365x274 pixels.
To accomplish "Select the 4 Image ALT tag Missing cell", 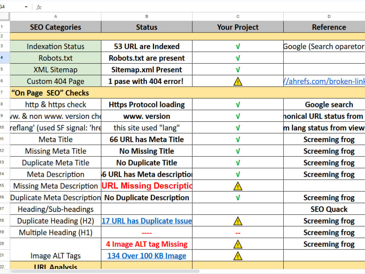I will click(147, 244).
